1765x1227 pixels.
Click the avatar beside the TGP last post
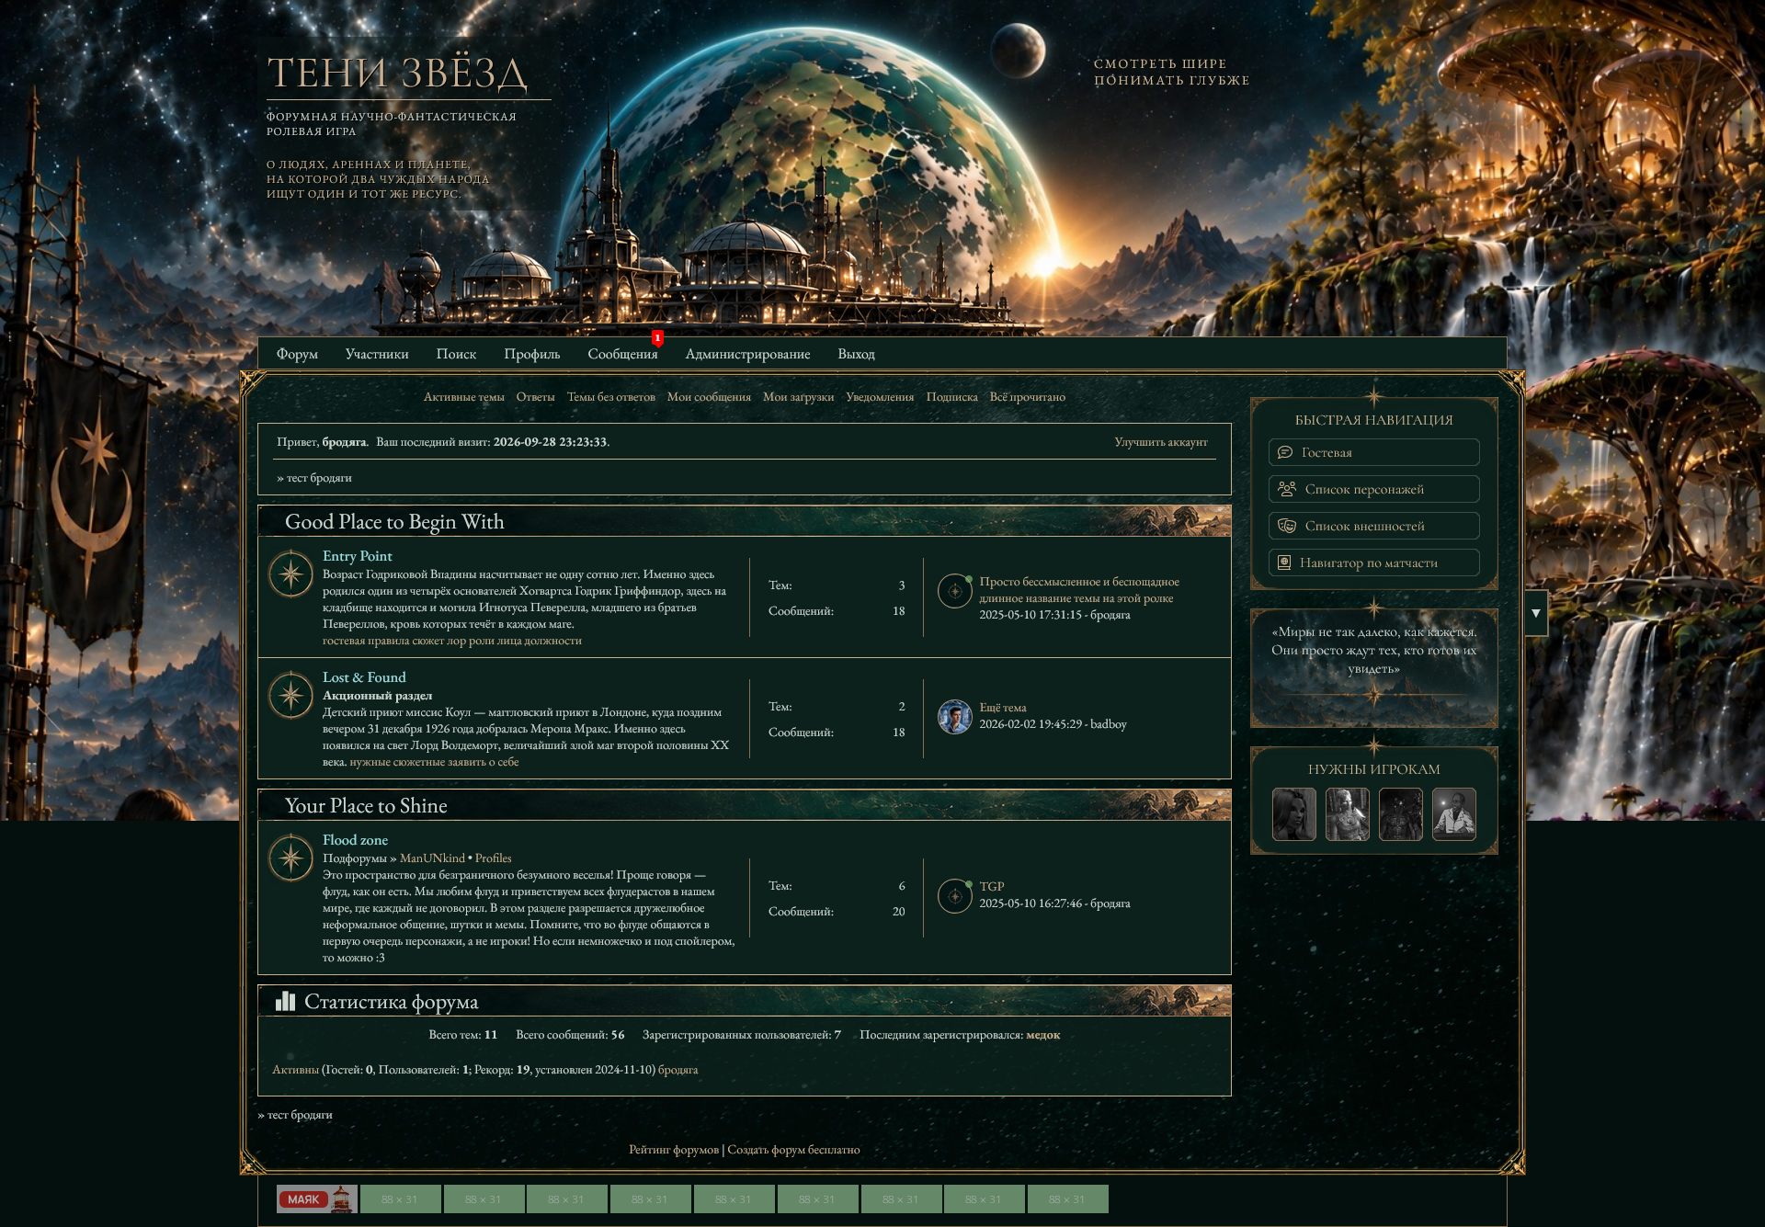click(955, 896)
